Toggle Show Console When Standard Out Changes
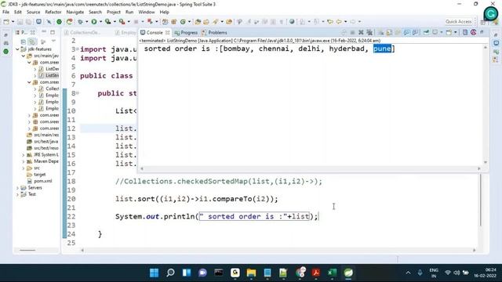The height and width of the screenshot is (282, 502). coord(406,32)
